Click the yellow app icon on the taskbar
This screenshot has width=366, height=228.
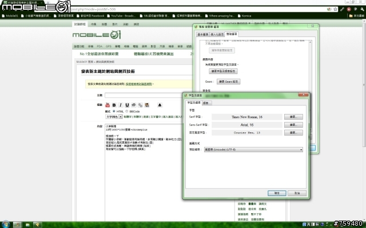click(x=38, y=225)
